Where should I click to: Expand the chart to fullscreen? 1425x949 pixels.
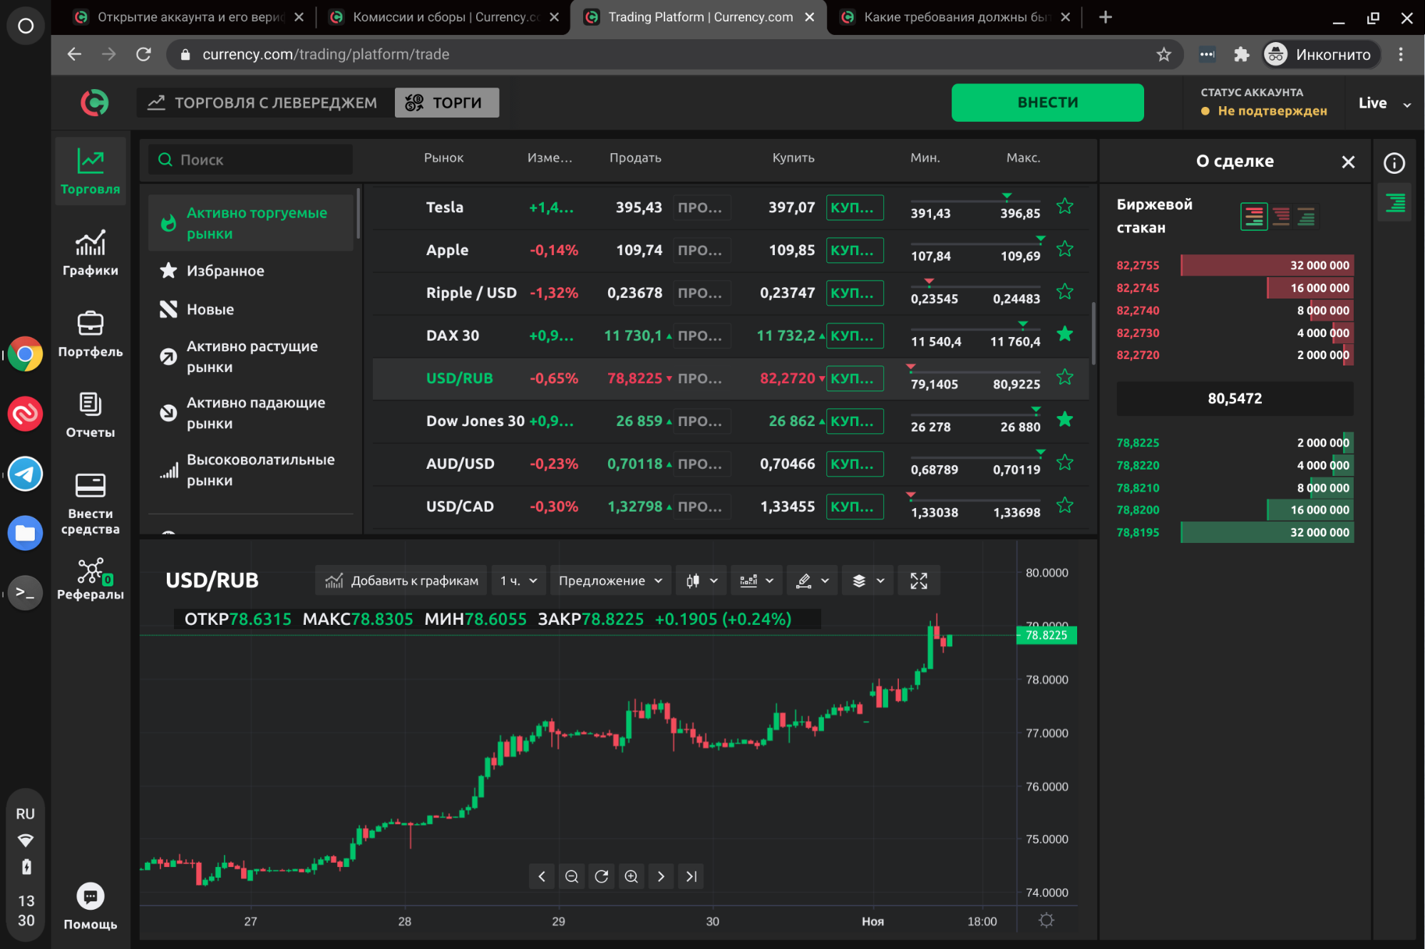point(918,581)
